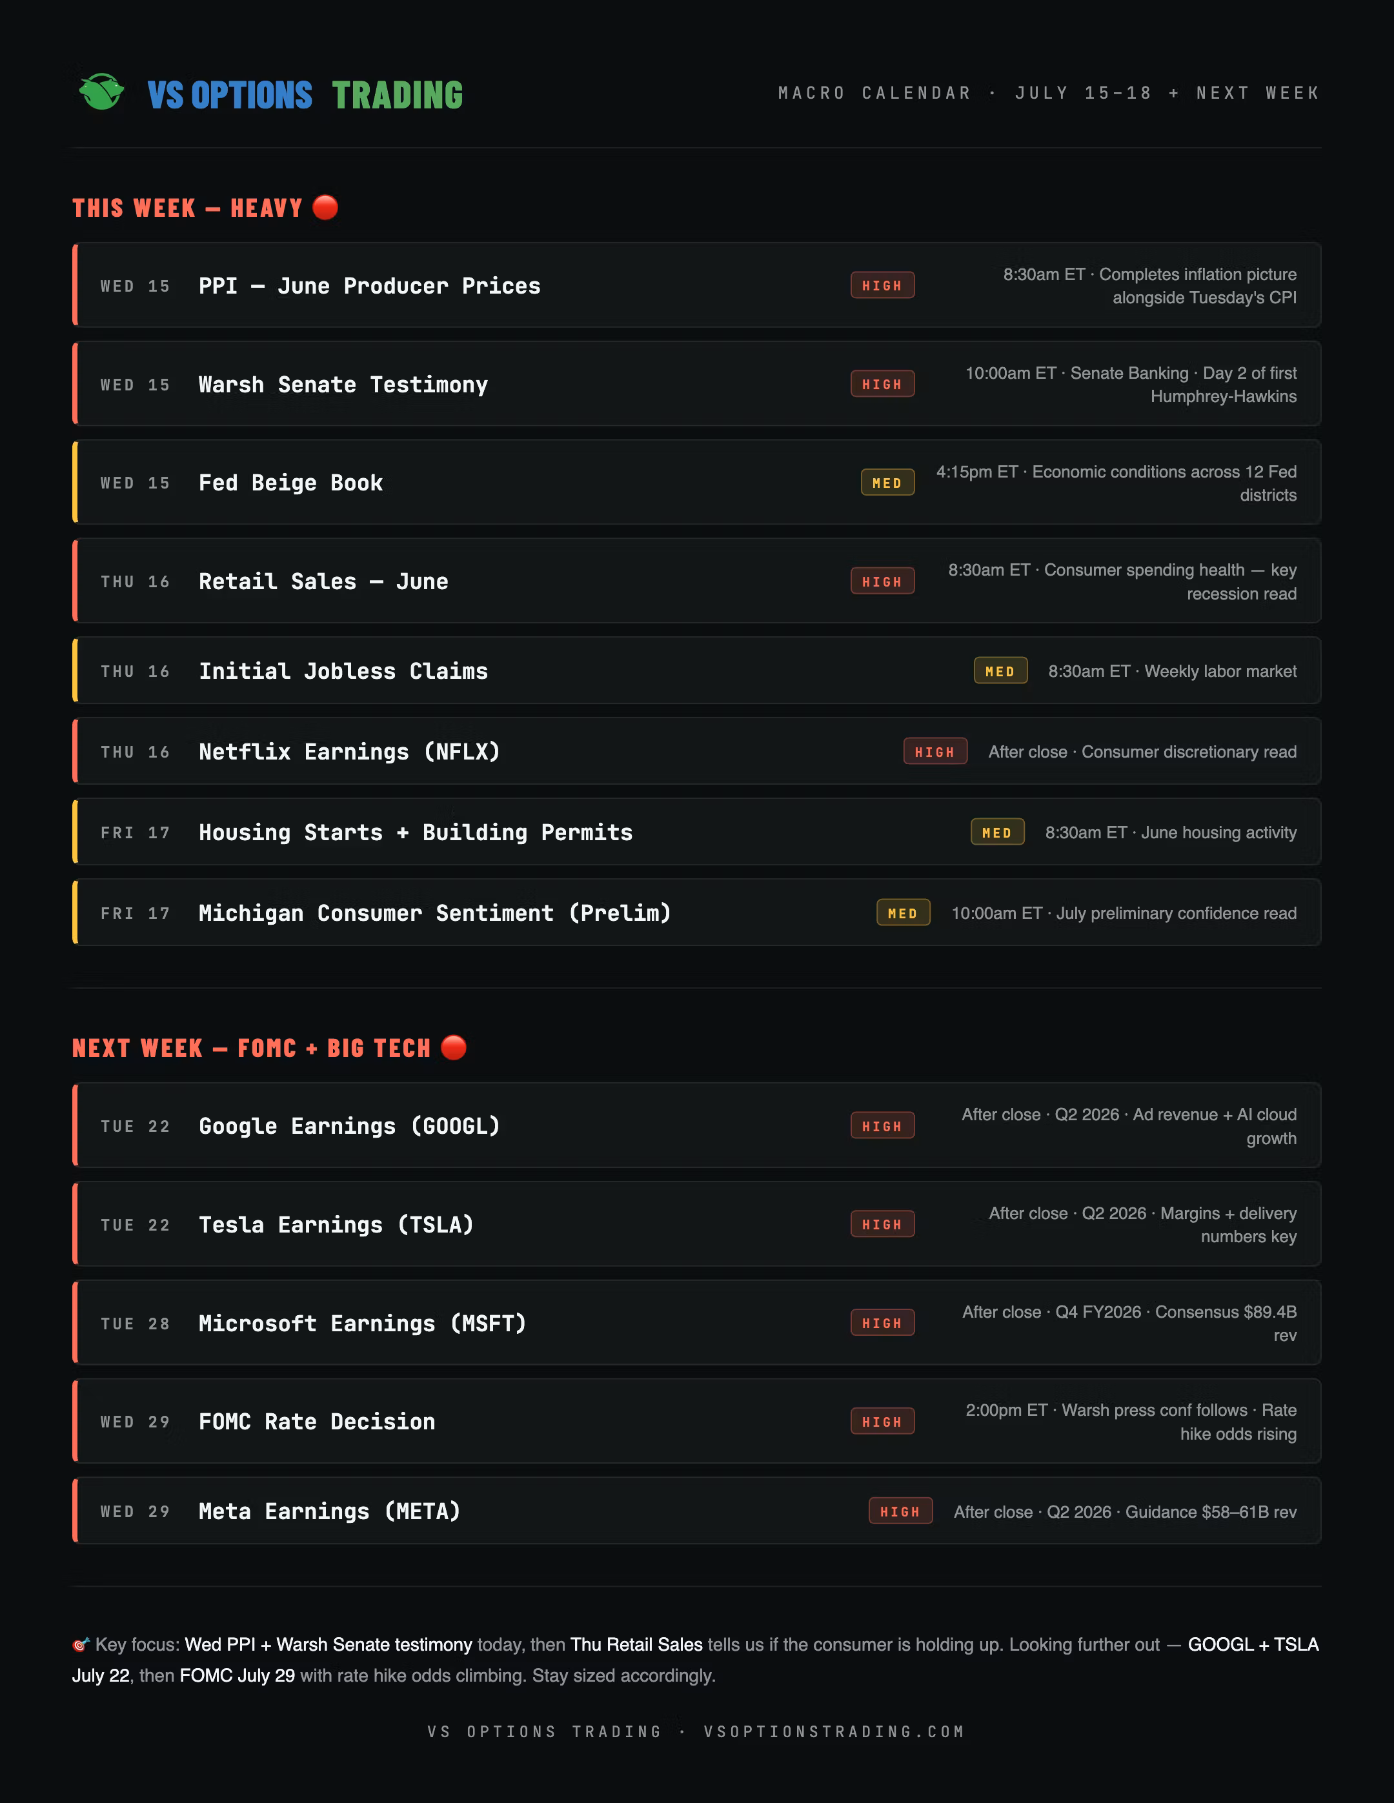The height and width of the screenshot is (1803, 1394).
Task: Click the green bull logo icon
Action: (101, 92)
